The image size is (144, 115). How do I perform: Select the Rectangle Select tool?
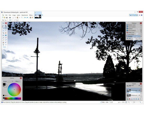click(3, 26)
